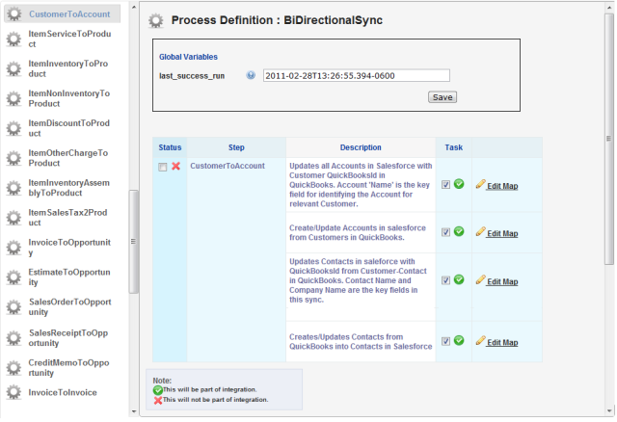
Task: Click the gear icon beside SalesOrderToOpportunity
Action: tap(13, 307)
